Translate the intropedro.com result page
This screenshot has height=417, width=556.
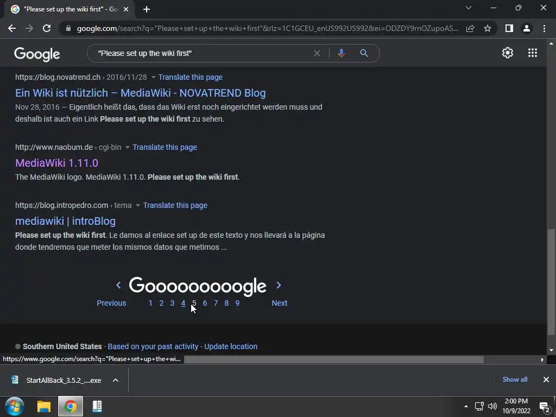click(175, 205)
